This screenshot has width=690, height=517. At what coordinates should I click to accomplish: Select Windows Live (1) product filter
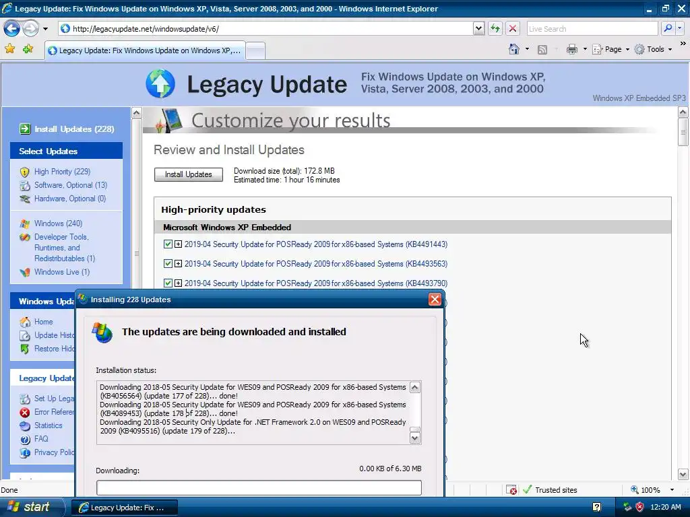point(62,272)
